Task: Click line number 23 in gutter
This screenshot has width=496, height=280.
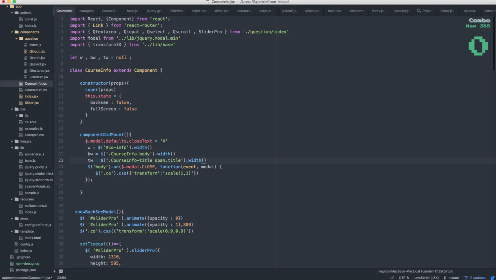Action: [x=61, y=160]
